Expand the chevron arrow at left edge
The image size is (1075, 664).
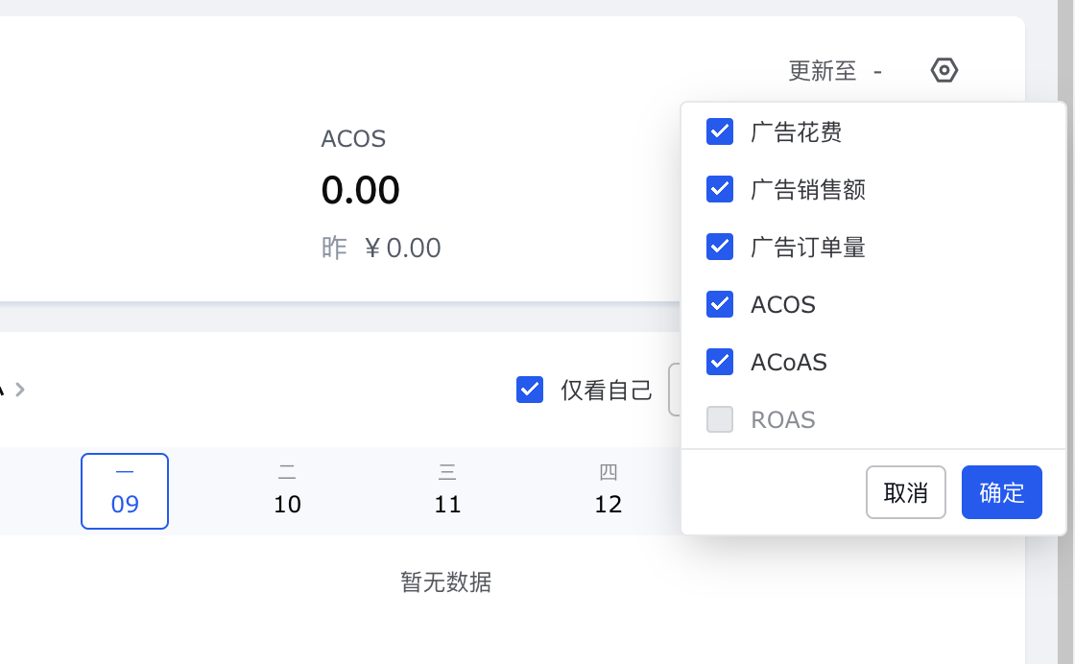19,390
